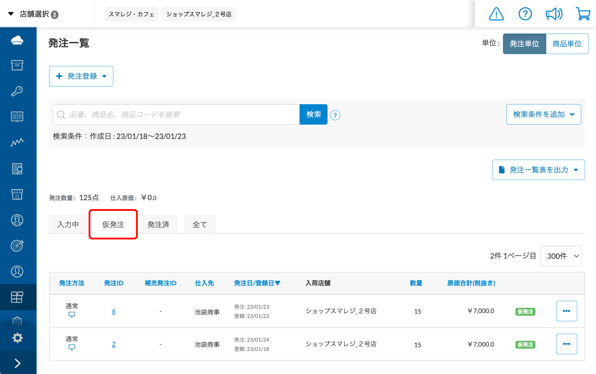
Task: Sort by 数量 column header
Action: 416,283
